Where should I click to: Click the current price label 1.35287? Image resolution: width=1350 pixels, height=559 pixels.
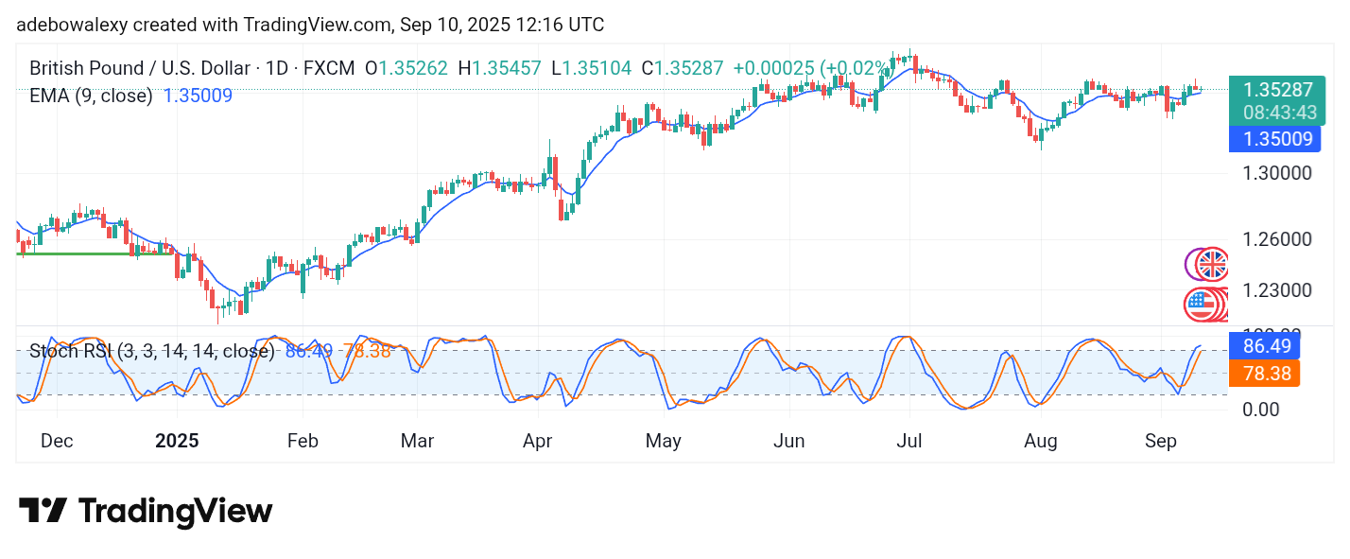(1277, 91)
